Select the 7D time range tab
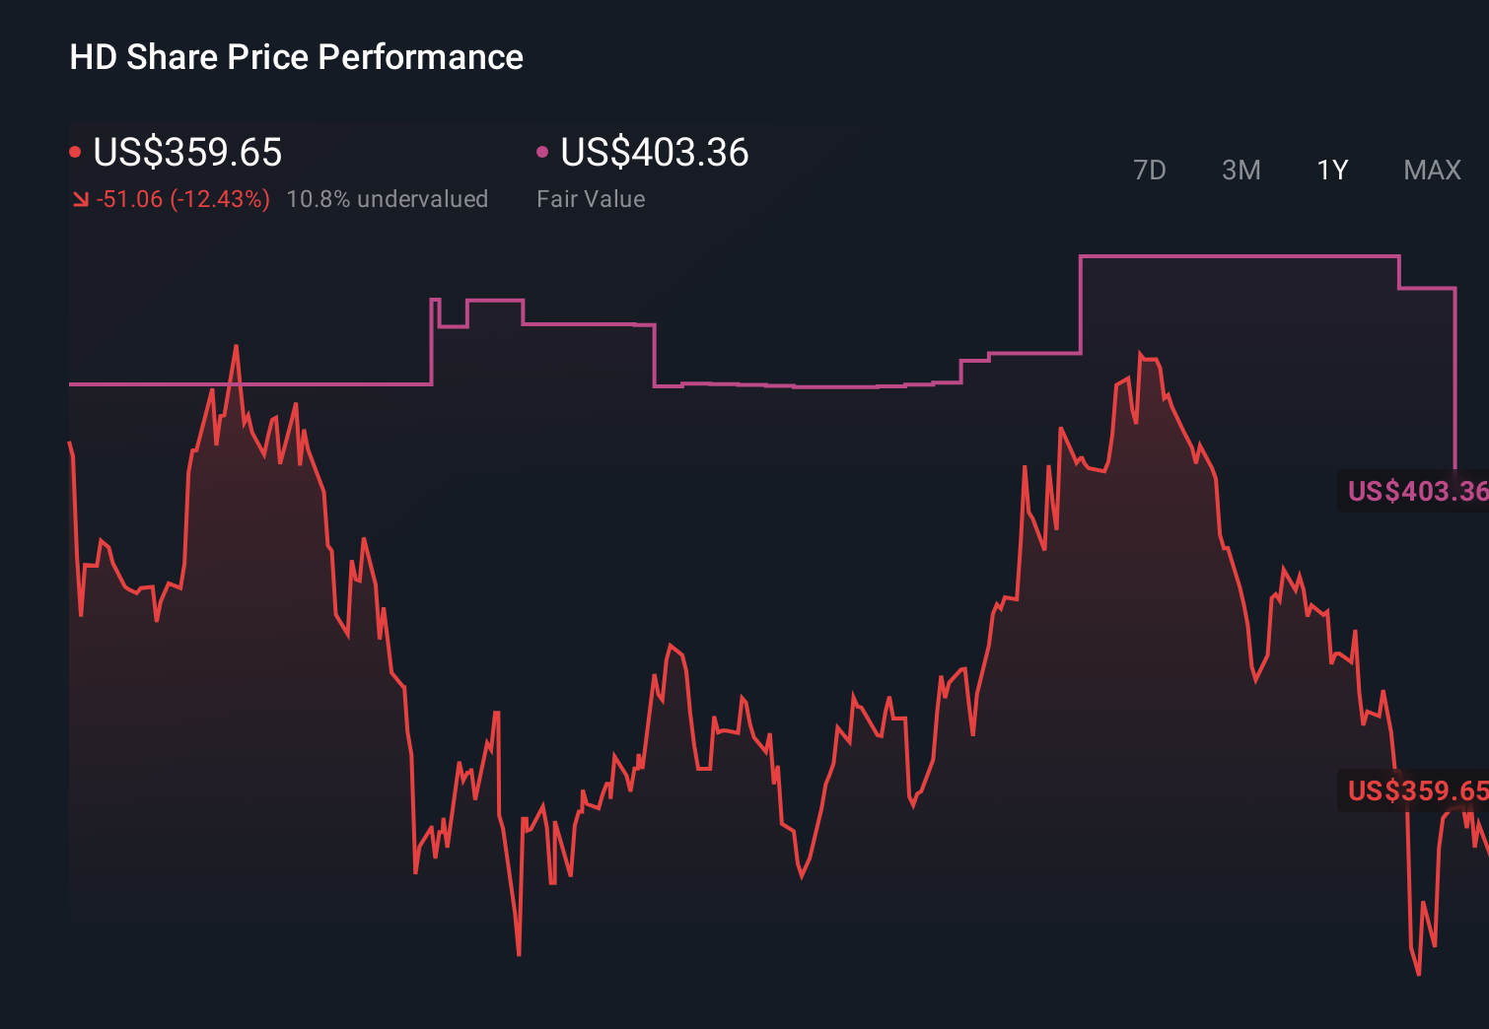This screenshot has width=1489, height=1029. coord(1150,170)
